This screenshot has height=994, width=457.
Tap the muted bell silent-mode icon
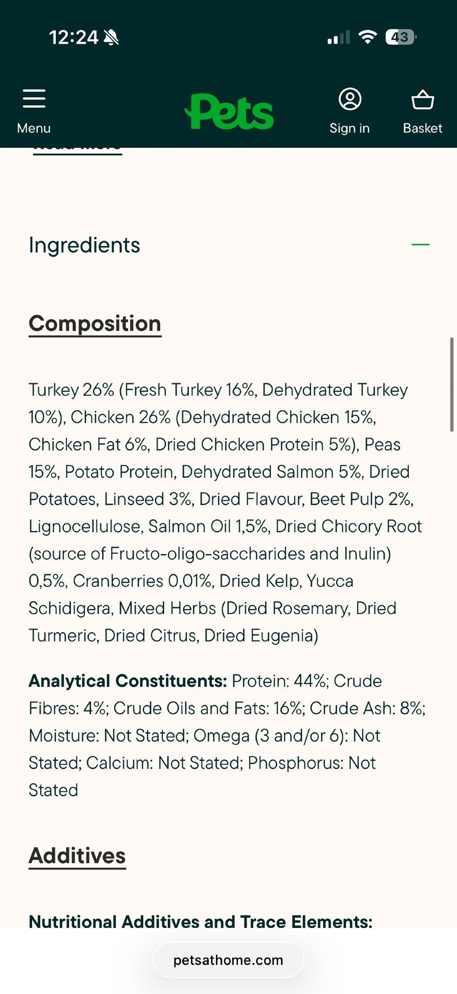tap(111, 38)
